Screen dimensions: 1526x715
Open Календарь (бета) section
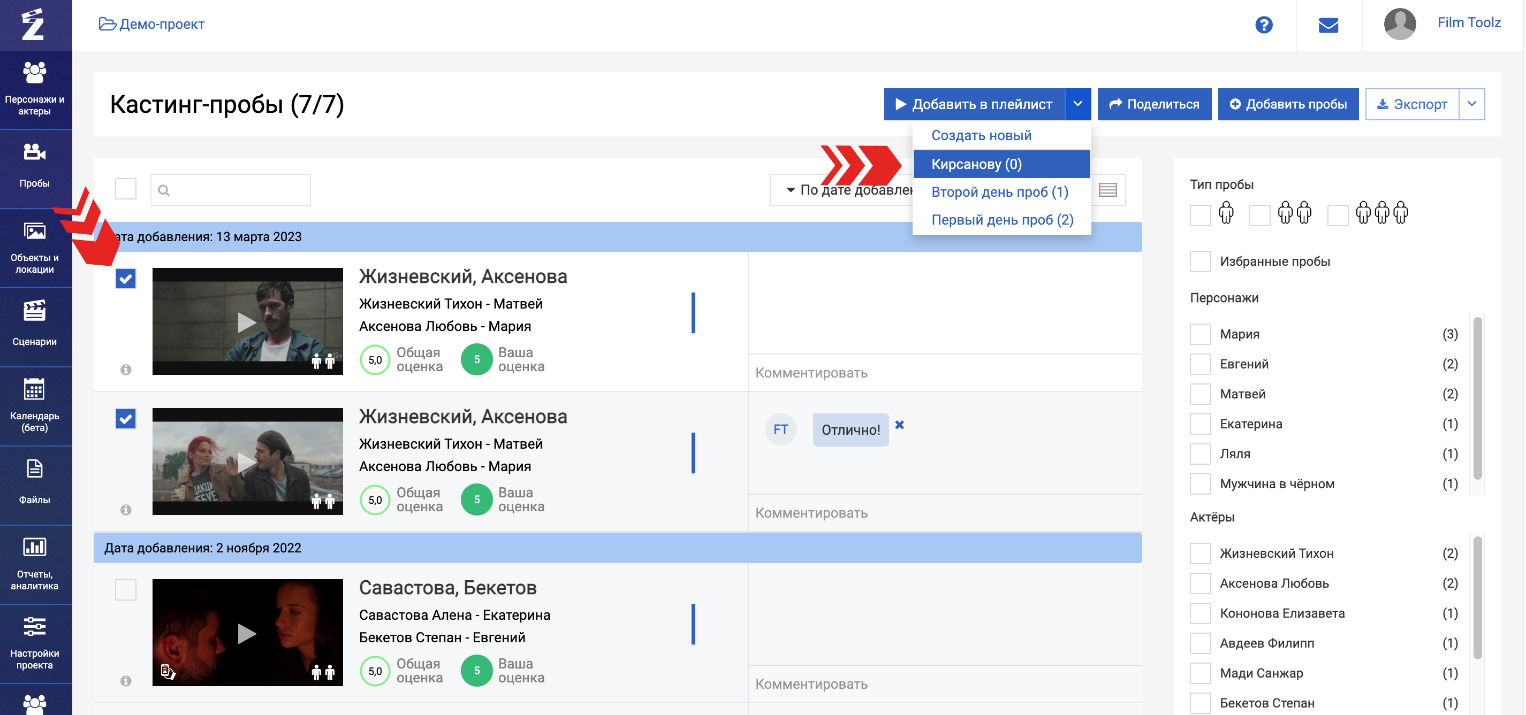[x=34, y=405]
